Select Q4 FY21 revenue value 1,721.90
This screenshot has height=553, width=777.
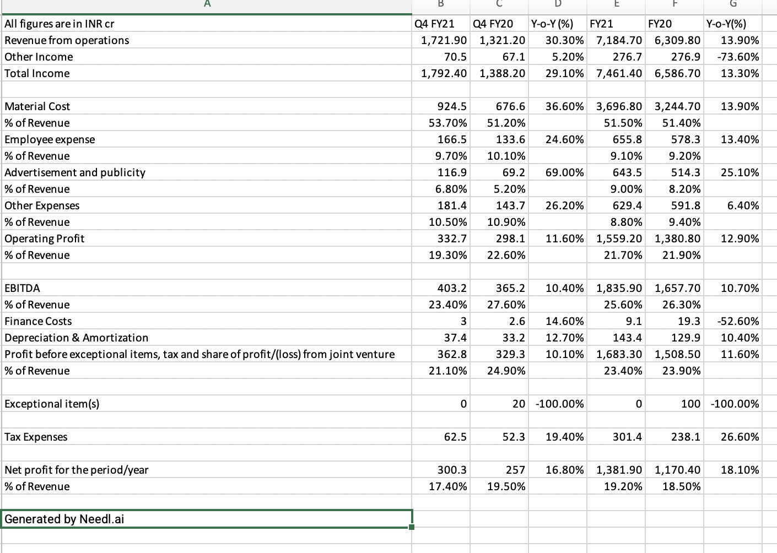coord(441,40)
